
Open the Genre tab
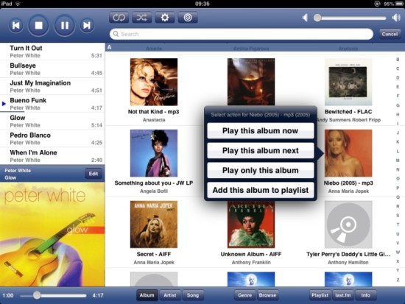pos(244,295)
